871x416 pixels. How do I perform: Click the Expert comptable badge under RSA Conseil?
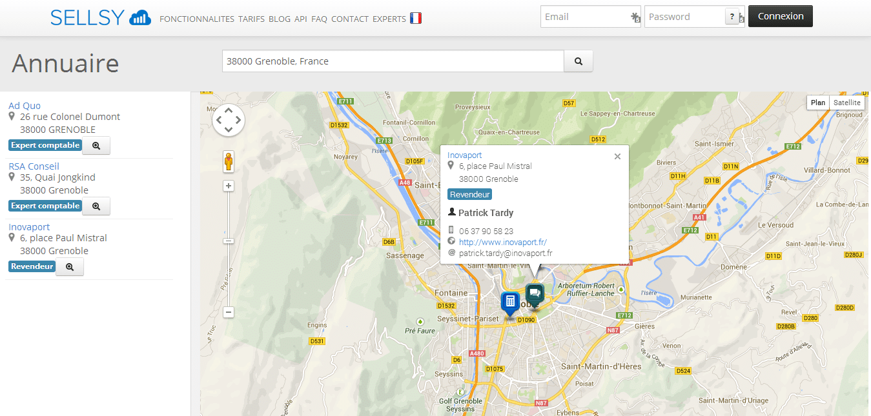(45, 206)
